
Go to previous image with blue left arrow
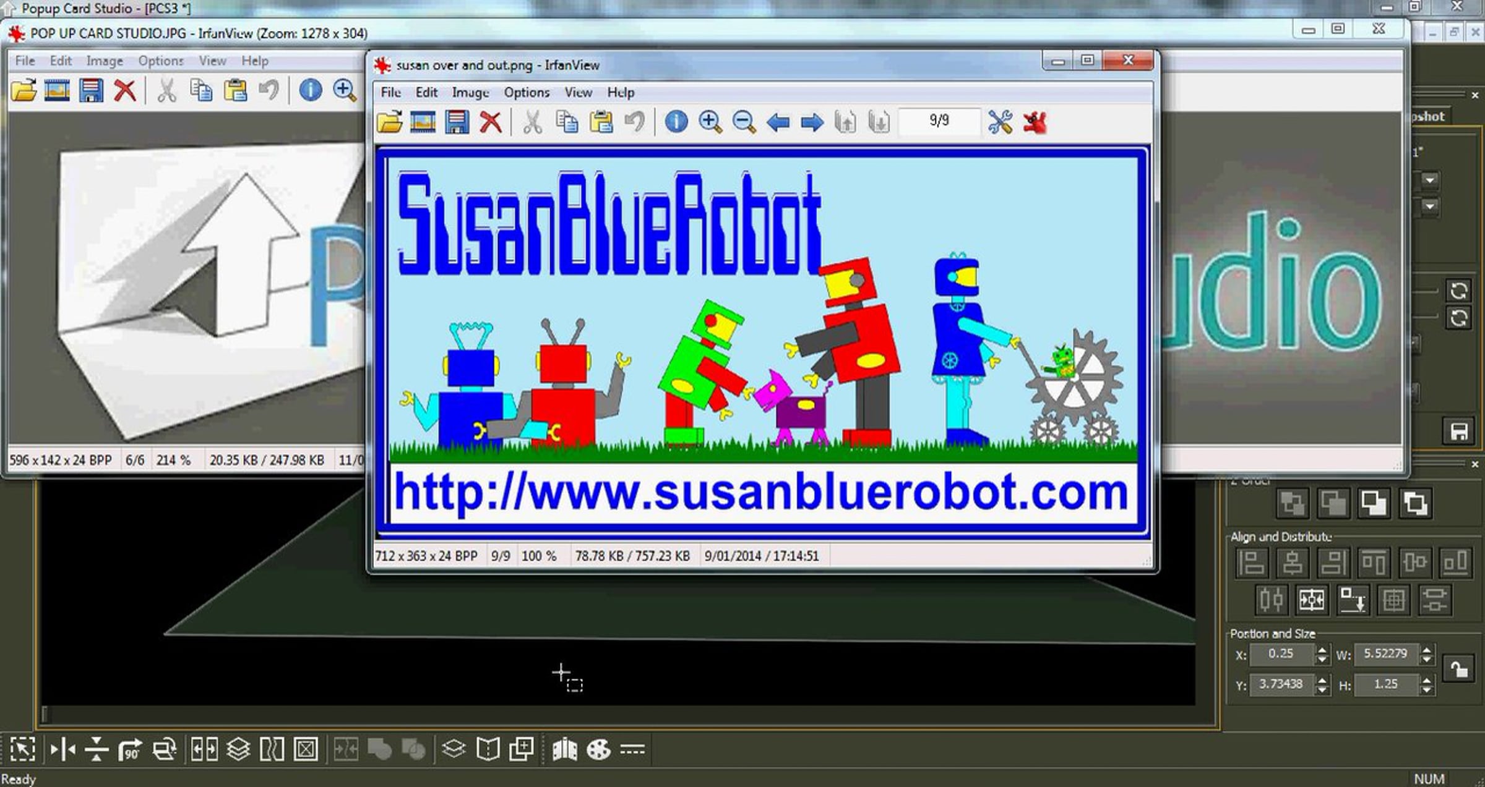[x=778, y=122]
